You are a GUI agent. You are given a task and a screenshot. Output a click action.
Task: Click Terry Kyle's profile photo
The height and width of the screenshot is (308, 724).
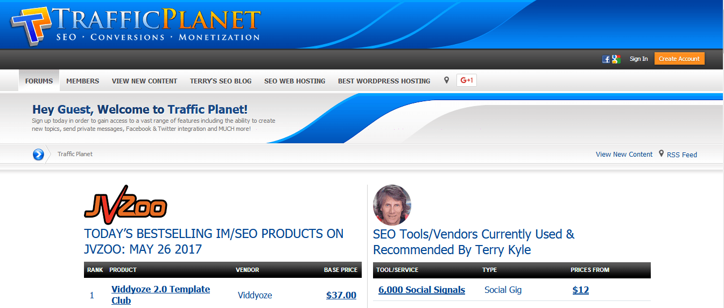[x=392, y=205]
